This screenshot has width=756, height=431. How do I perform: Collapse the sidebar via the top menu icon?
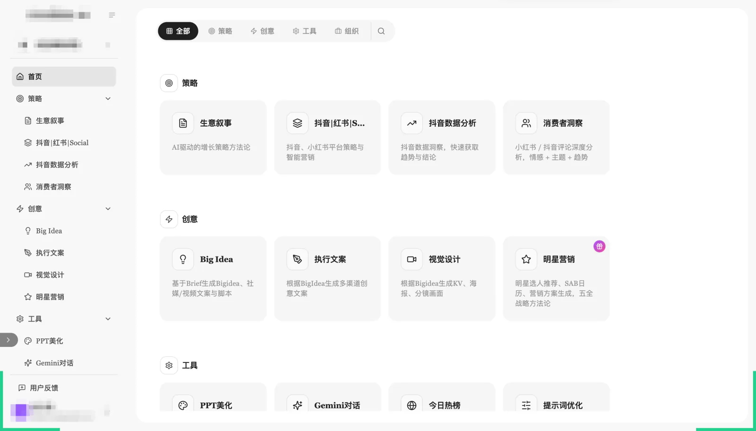112,15
